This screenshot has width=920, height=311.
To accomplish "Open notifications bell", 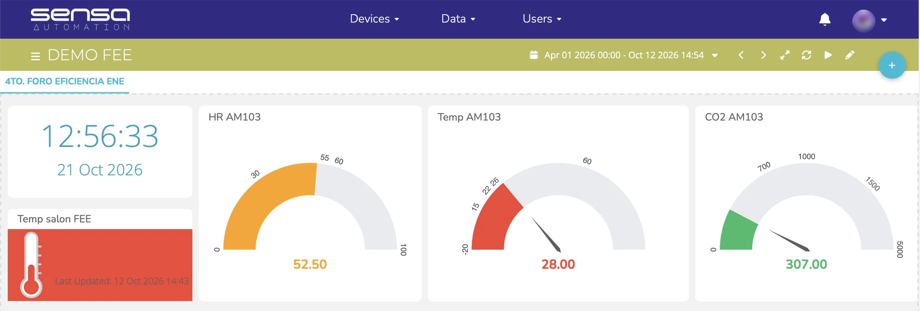I will 824,19.
